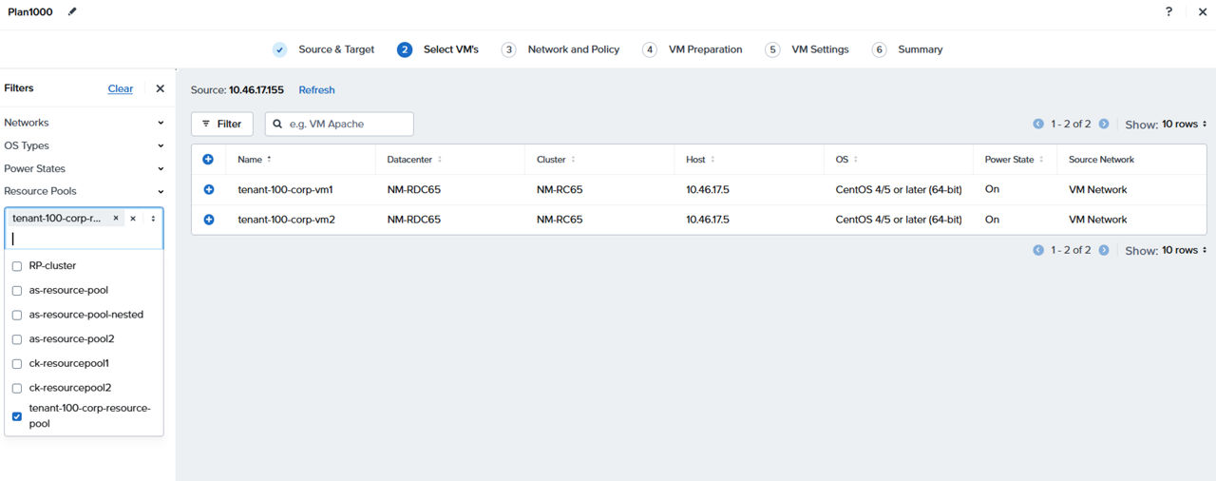The width and height of the screenshot is (1216, 481).
Task: Check the ck-resourcepool1 option
Action: [17, 364]
